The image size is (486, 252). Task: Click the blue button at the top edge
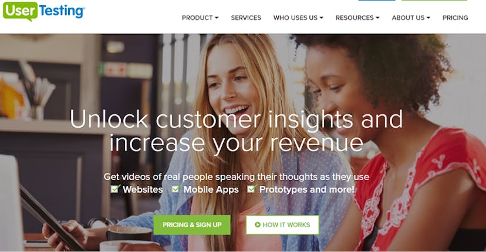pyautogui.click(x=377, y=1)
